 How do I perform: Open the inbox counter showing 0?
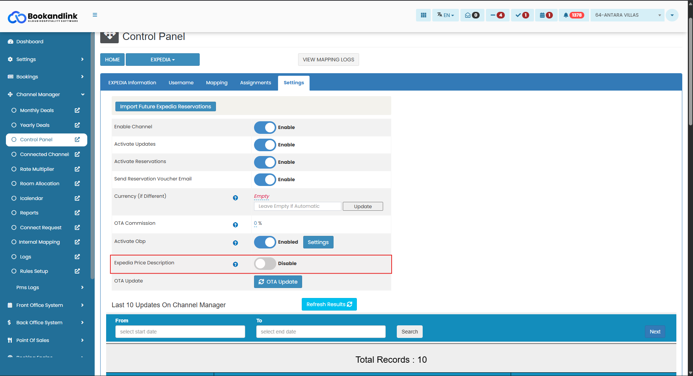[x=472, y=15]
